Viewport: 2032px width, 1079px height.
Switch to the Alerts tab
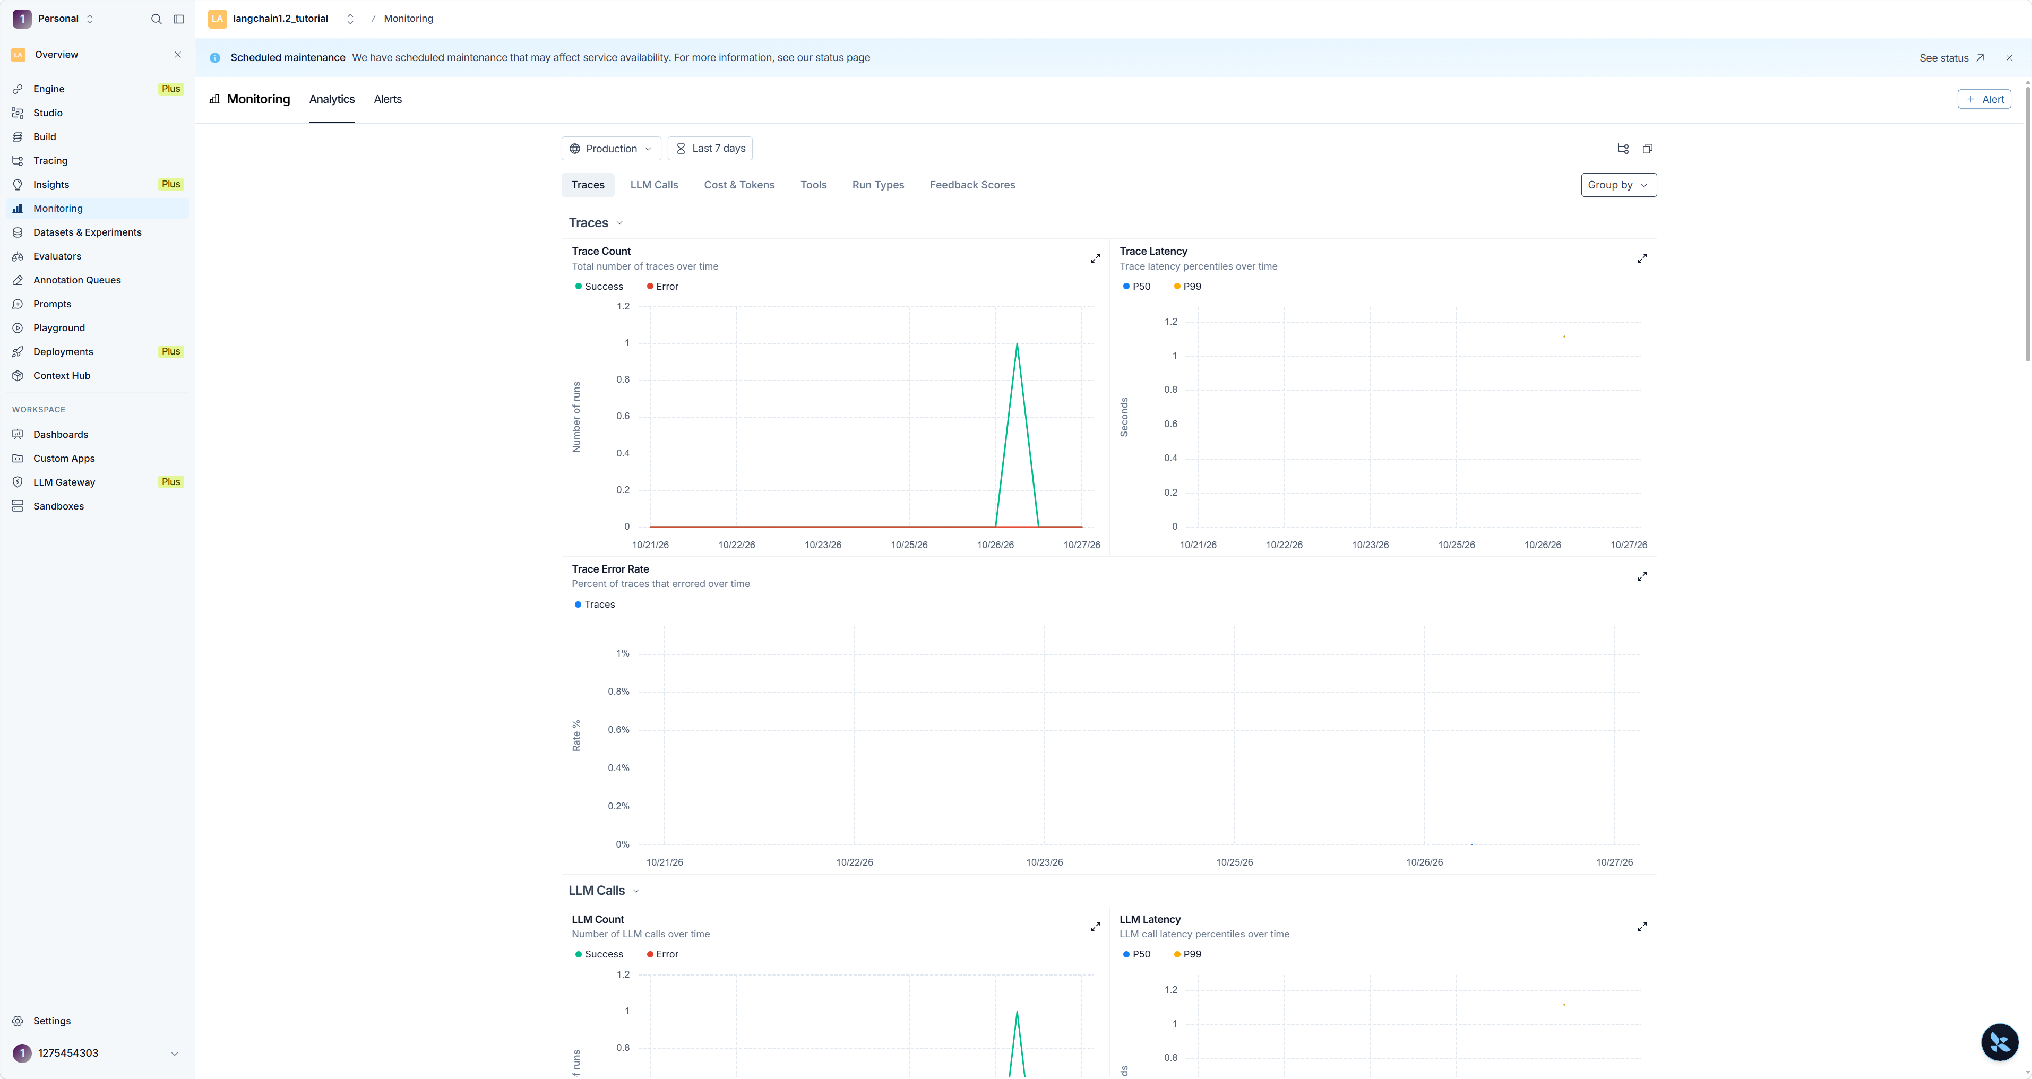[388, 99]
